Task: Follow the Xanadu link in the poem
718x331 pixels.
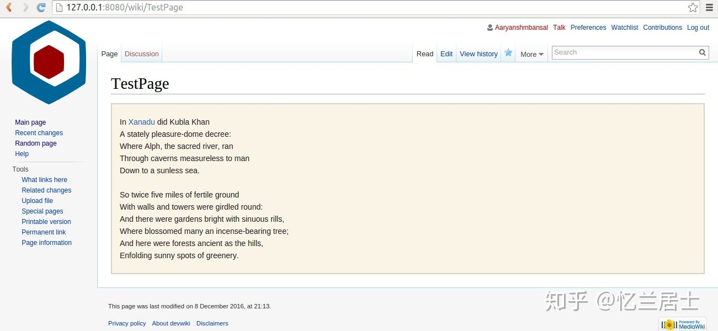Action: pyautogui.click(x=142, y=122)
